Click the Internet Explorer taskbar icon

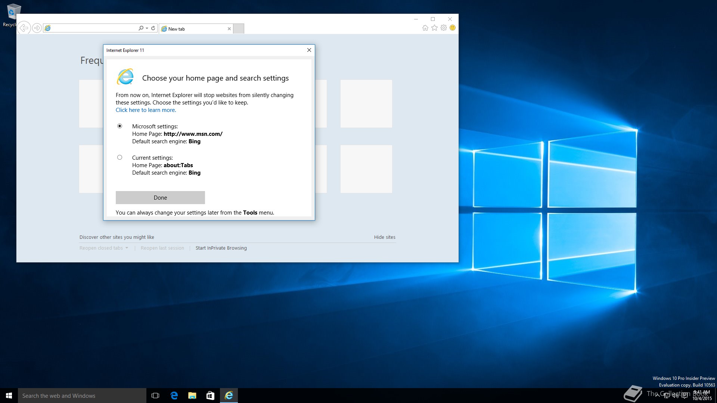click(x=229, y=396)
